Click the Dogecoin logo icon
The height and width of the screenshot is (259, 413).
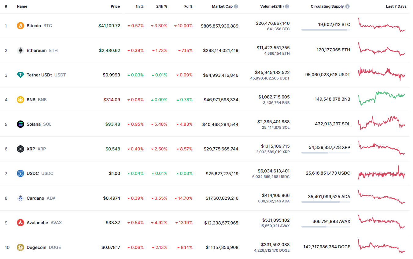point(20,247)
